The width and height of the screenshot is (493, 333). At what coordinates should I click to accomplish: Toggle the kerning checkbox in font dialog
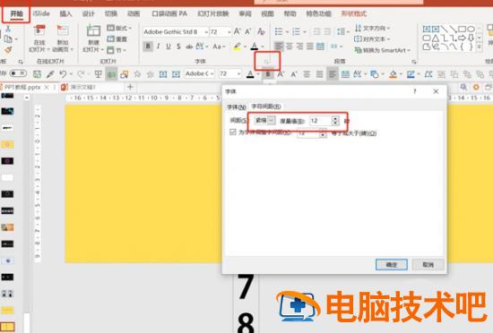pos(233,132)
